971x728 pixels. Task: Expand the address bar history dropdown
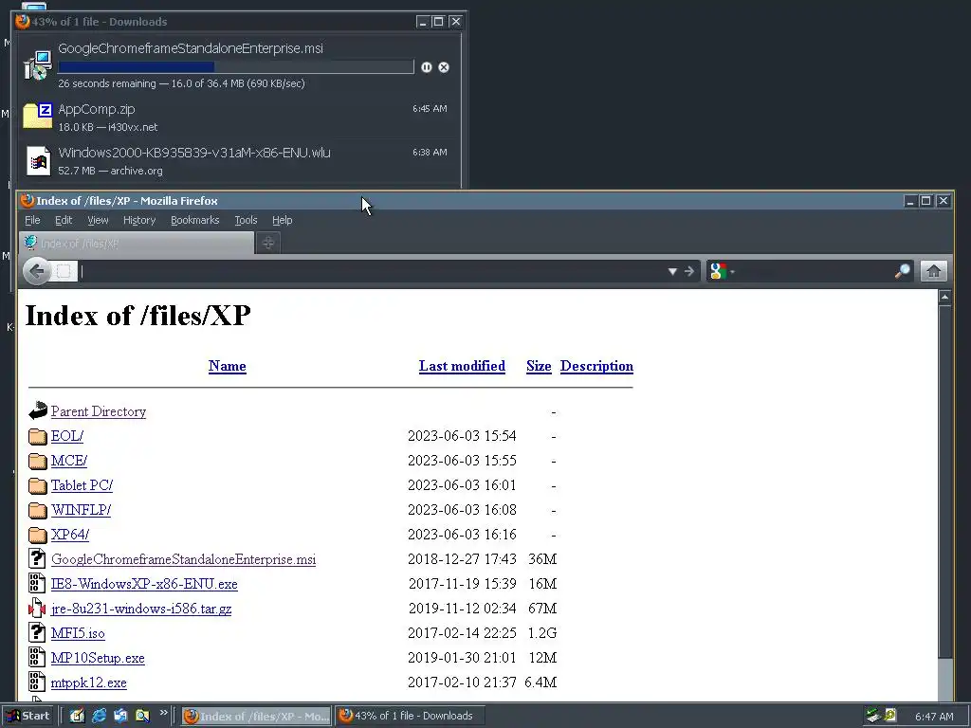click(x=672, y=271)
